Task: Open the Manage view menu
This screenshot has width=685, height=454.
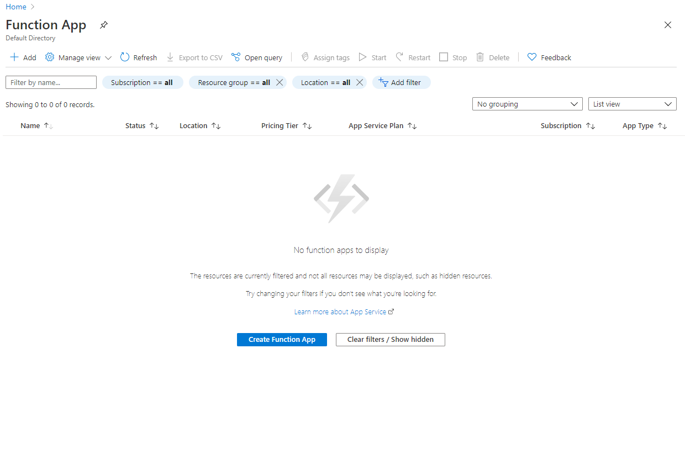Action: pos(78,57)
